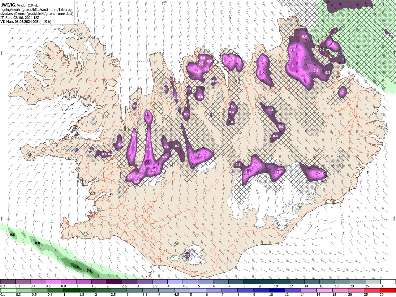Click the 'VT: Mán. 03.06.2024 09Z' valid time
The height and width of the screenshot is (297, 396).
(x=19, y=22)
